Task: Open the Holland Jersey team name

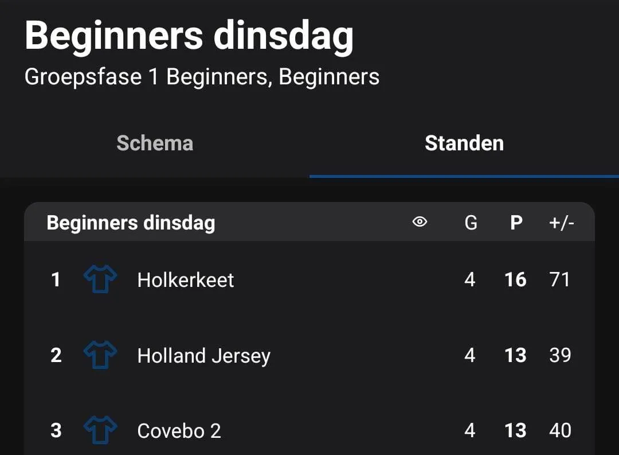Action: [203, 356]
